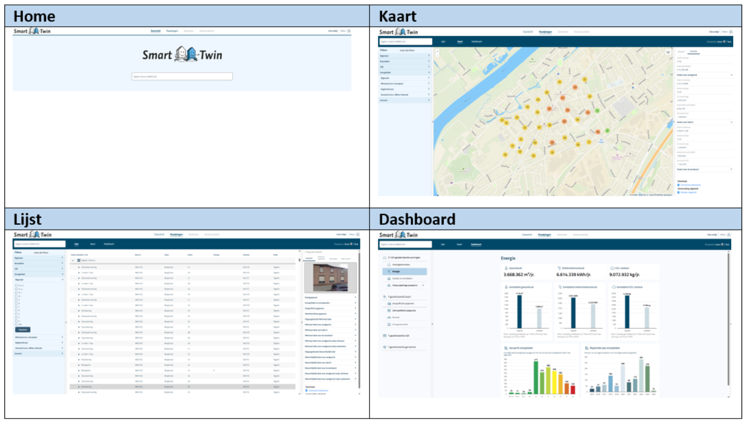Tick the bottom energy label checkbox above Toepassen
The width and height of the screenshot is (747, 425).
[x=16, y=324]
